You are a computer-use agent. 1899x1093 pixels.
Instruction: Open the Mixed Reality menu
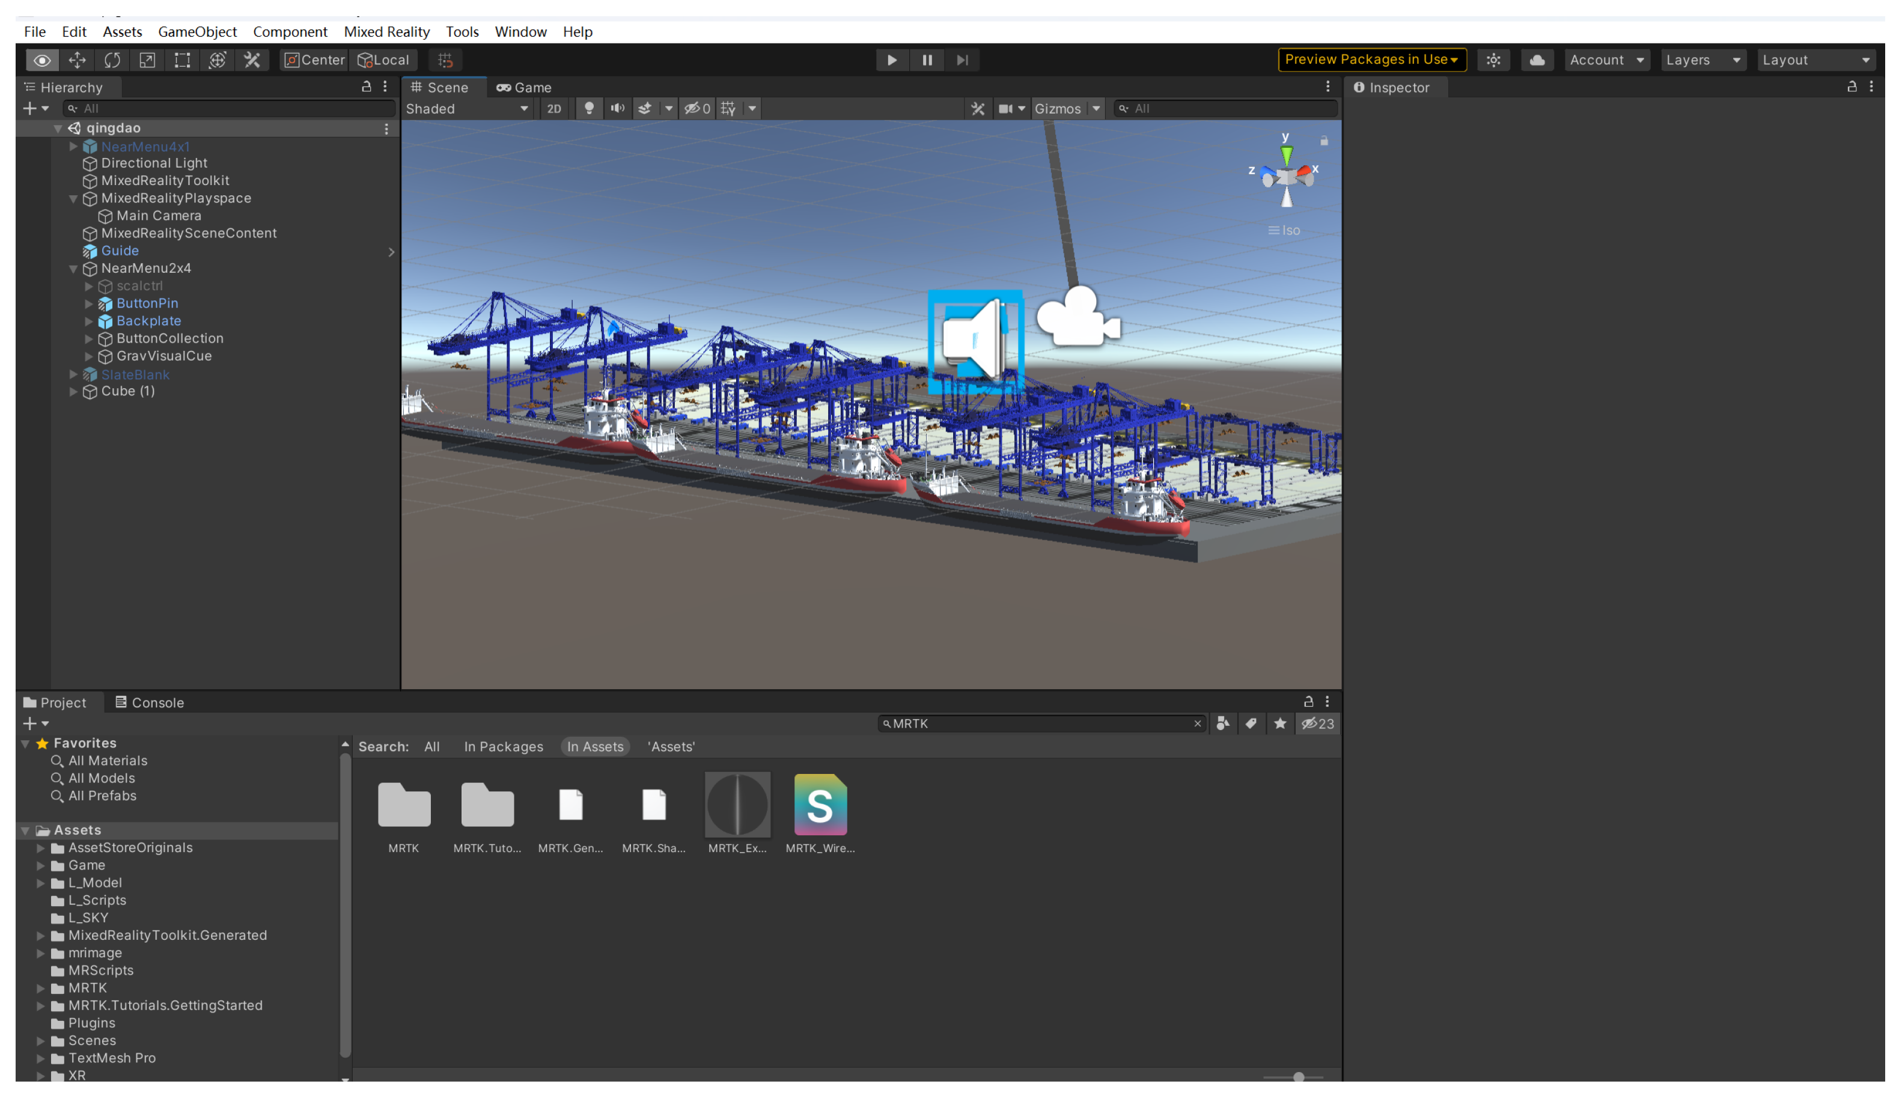[x=386, y=31]
